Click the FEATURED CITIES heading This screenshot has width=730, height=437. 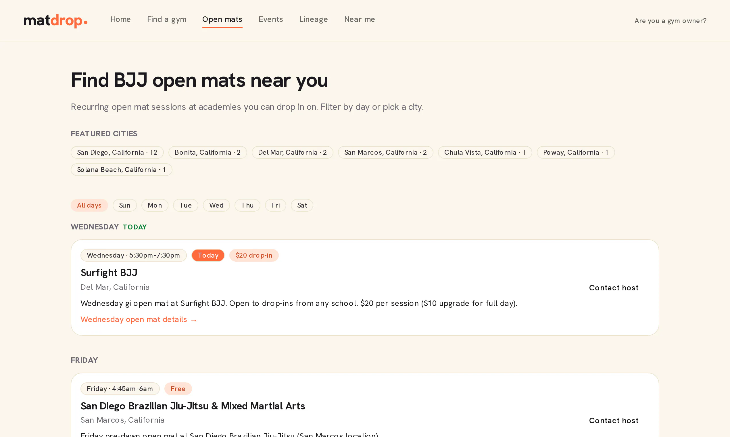click(104, 134)
